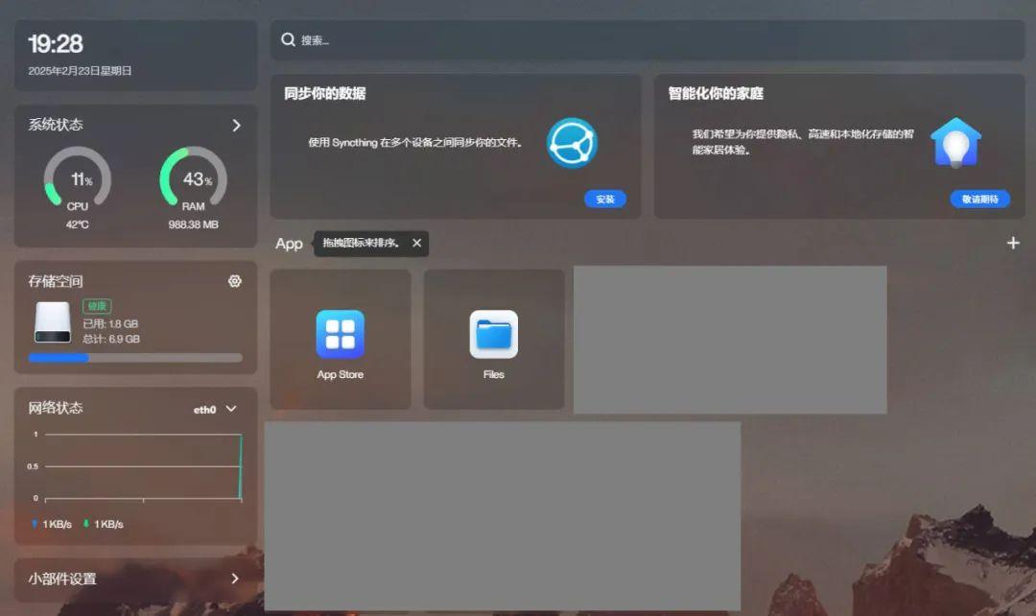Expand the 小部件设置 widget settings panel

click(x=236, y=579)
